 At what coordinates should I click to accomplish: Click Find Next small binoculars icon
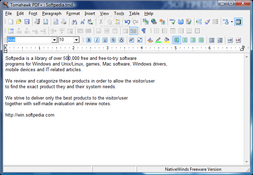coord(82,22)
